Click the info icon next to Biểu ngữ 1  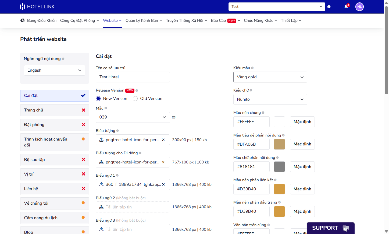click(x=117, y=175)
